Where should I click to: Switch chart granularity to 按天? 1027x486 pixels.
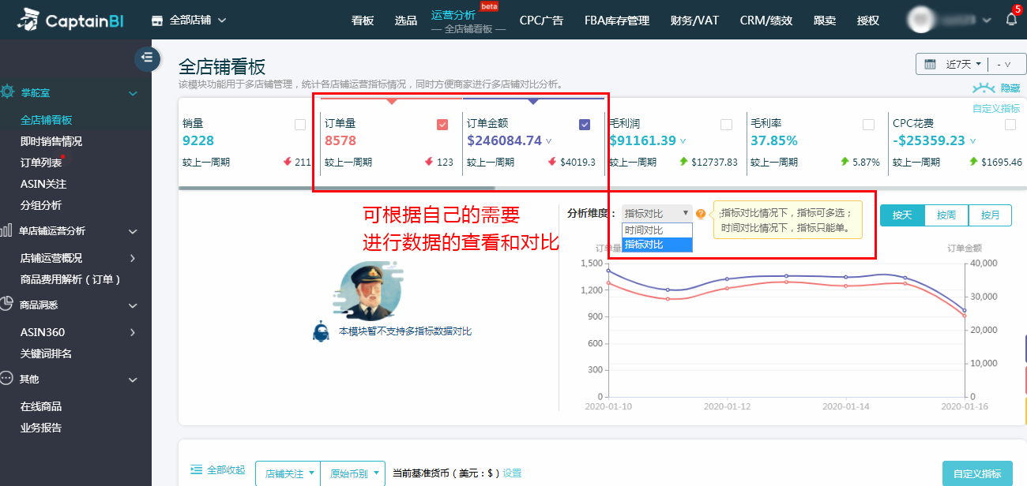click(902, 215)
